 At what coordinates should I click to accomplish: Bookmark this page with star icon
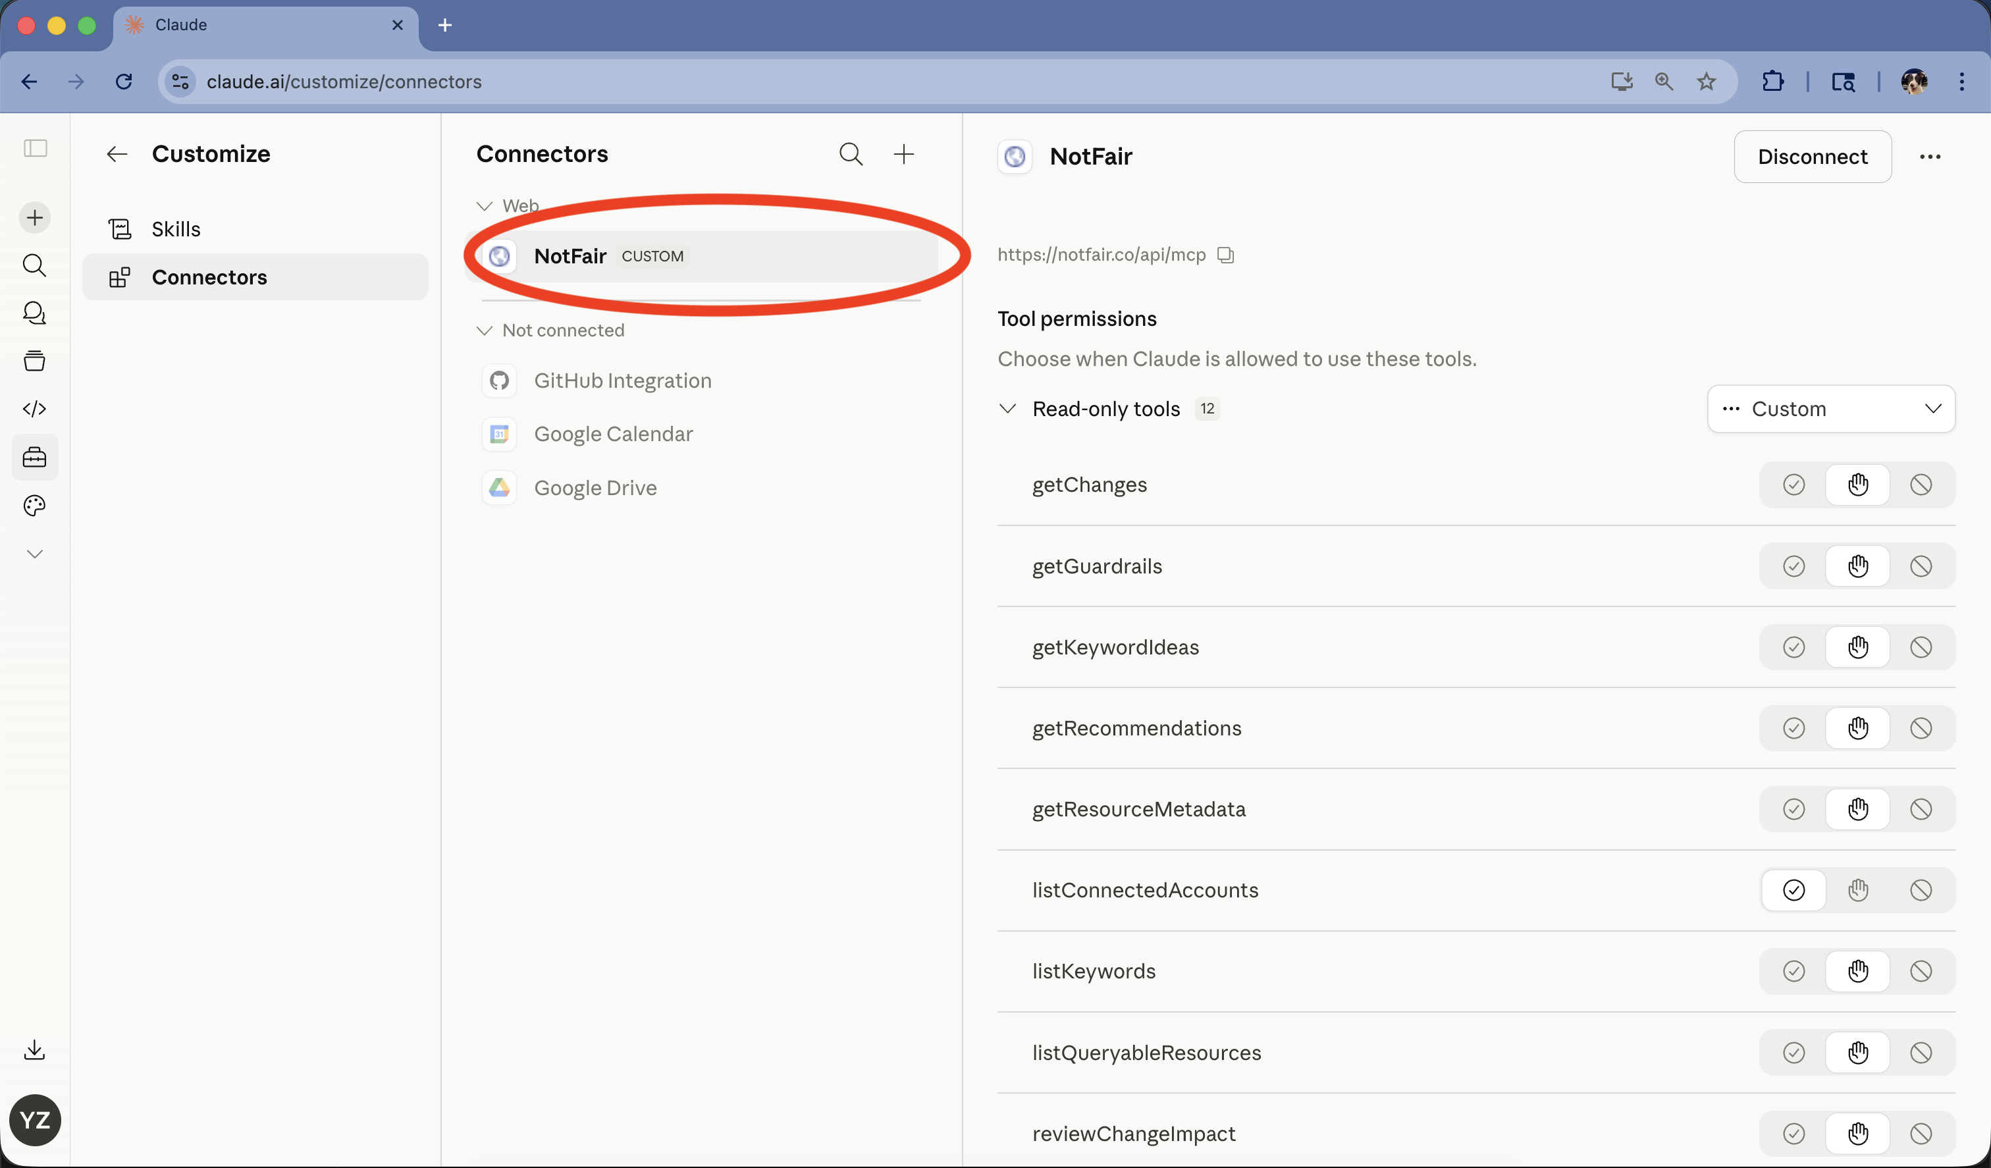1707,82
